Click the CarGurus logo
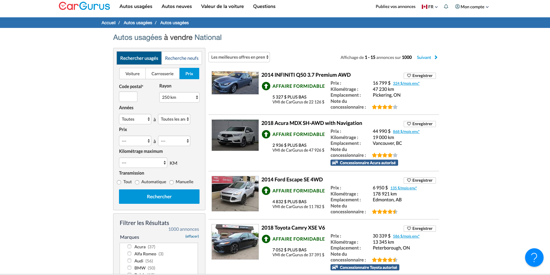Screen dimensions: 550x275 pyautogui.click(x=84, y=6)
